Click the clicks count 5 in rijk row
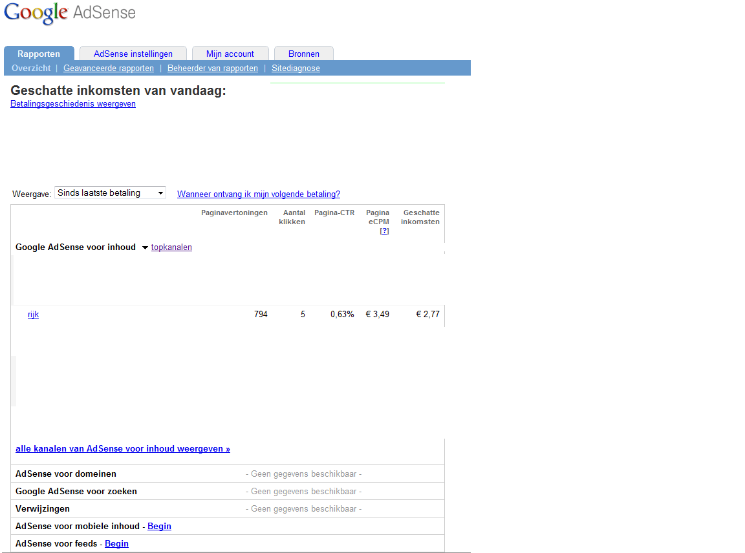This screenshot has height=553, width=745. click(x=303, y=314)
